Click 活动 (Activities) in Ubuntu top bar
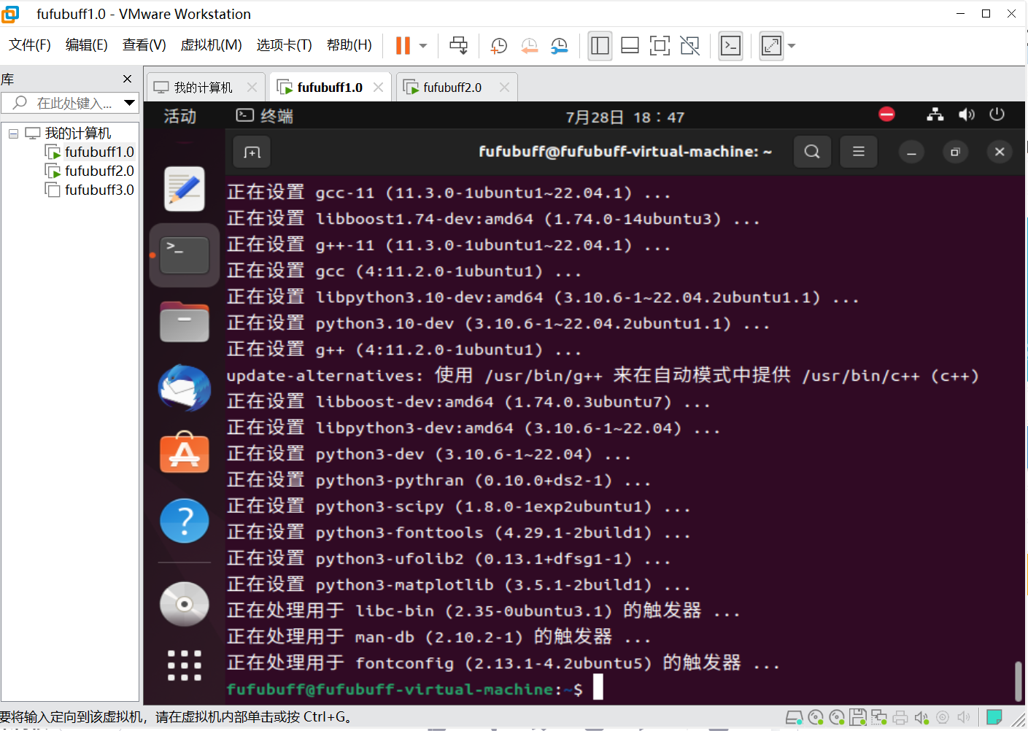 click(179, 117)
